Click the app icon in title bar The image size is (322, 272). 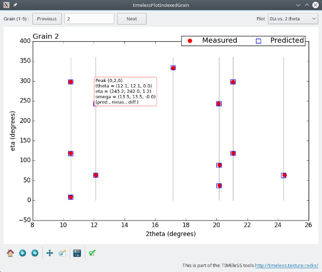pos(5,5)
